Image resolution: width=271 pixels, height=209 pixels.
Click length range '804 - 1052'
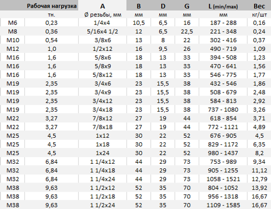223,188
